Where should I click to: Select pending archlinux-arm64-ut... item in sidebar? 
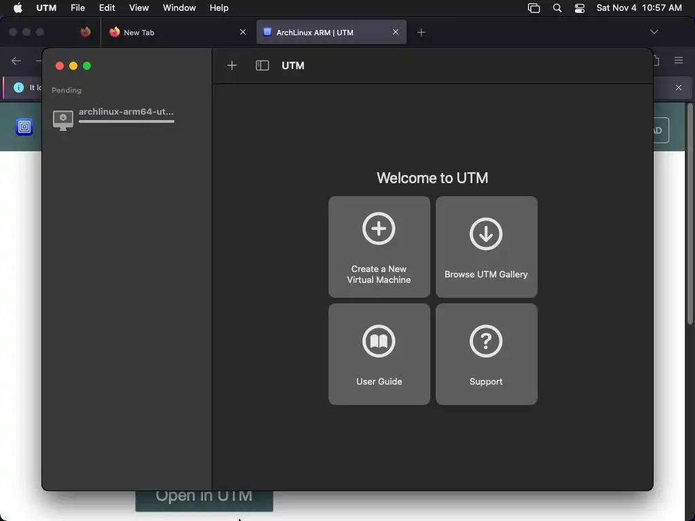[126, 119]
